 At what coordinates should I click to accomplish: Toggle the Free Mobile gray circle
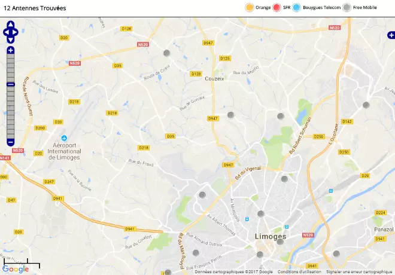click(347, 8)
